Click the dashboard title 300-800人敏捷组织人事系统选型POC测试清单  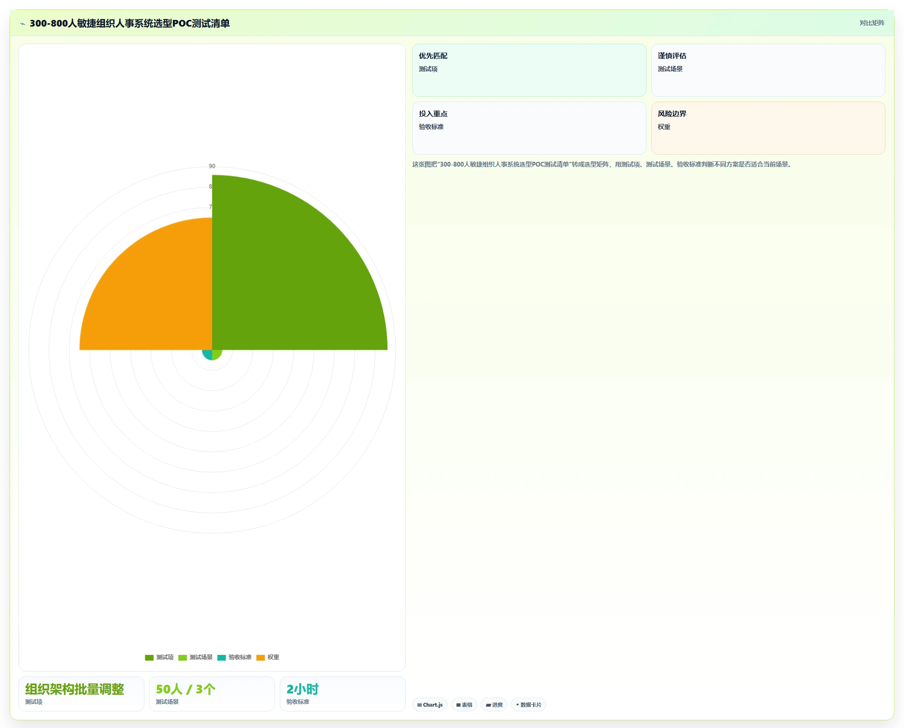[x=130, y=23]
